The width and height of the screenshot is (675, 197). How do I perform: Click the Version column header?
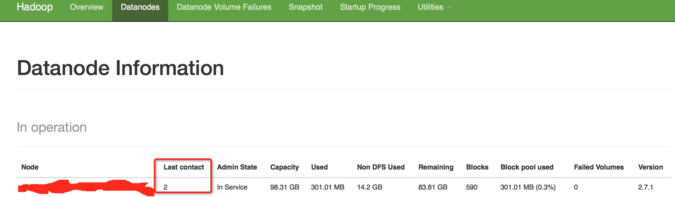point(650,167)
